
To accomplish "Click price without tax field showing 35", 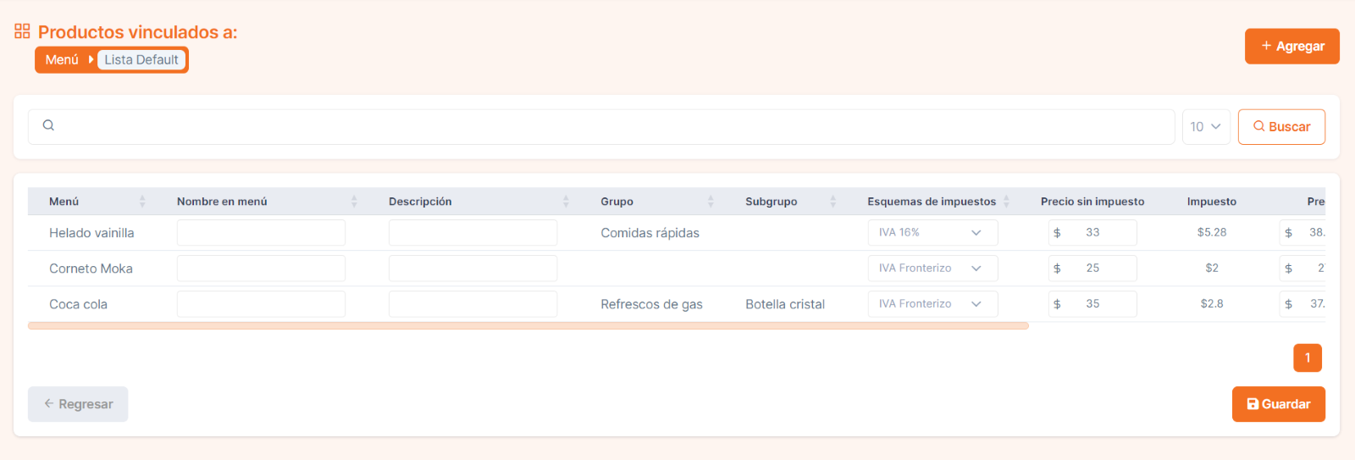I will (1092, 303).
